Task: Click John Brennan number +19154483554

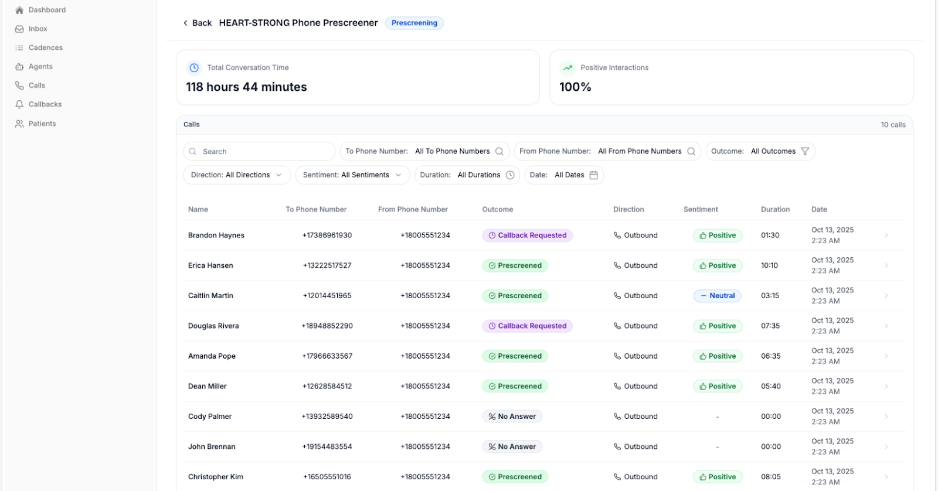Action: 327,446
